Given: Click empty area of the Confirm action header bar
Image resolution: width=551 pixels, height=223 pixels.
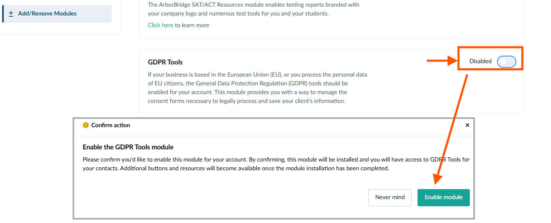Looking at the screenshot, I should [293, 125].
